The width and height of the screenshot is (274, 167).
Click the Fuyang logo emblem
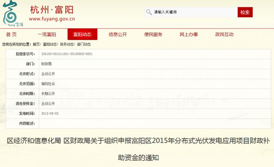coord(14,14)
